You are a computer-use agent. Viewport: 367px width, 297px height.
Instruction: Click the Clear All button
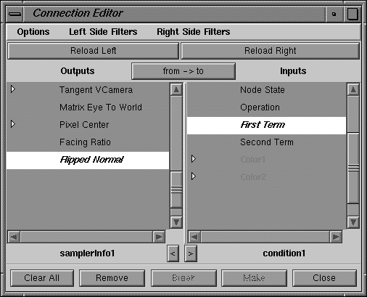[42, 278]
